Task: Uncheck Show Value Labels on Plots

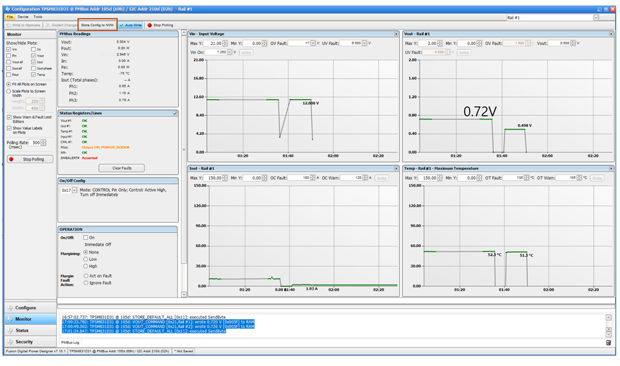Action: 9,128
